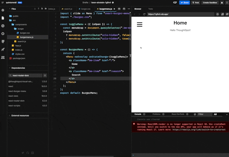Collapse the components folder
229x157 pixels.
(x=19, y=25)
